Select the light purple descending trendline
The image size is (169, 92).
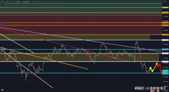pyautogui.click(x=81, y=39)
